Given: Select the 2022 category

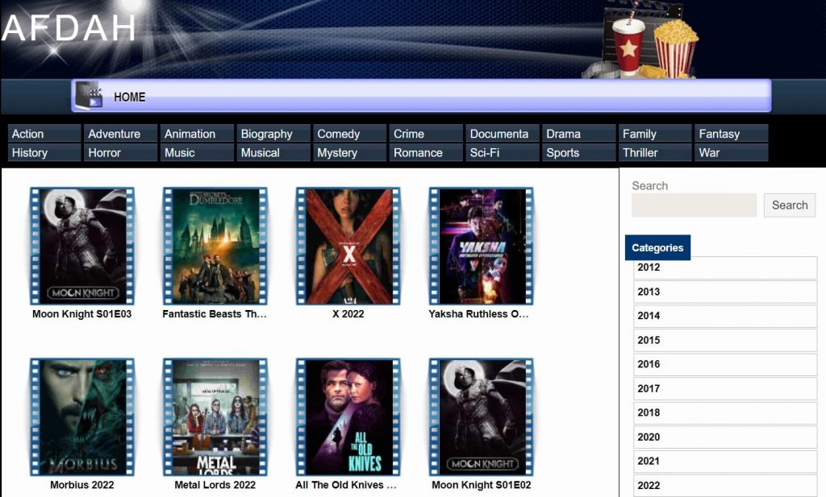Looking at the screenshot, I should tap(725, 486).
